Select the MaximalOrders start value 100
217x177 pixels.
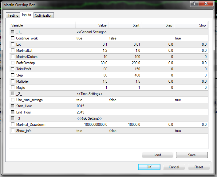pyautogui.click(x=124, y=57)
